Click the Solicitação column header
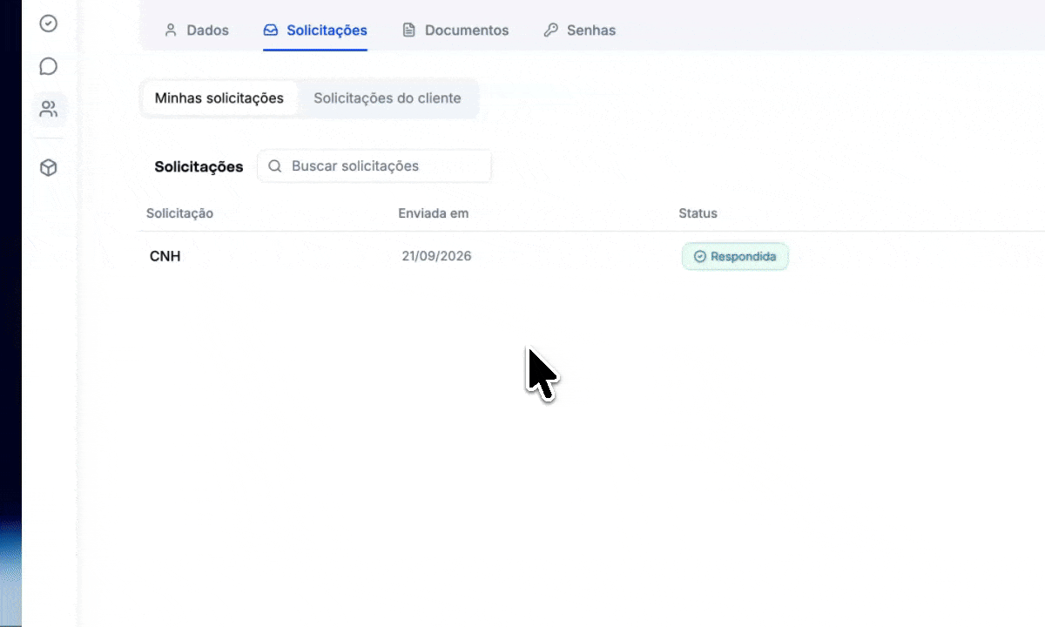 179,213
